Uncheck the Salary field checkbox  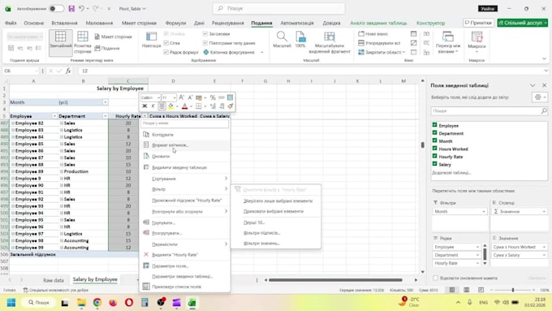pos(435,164)
